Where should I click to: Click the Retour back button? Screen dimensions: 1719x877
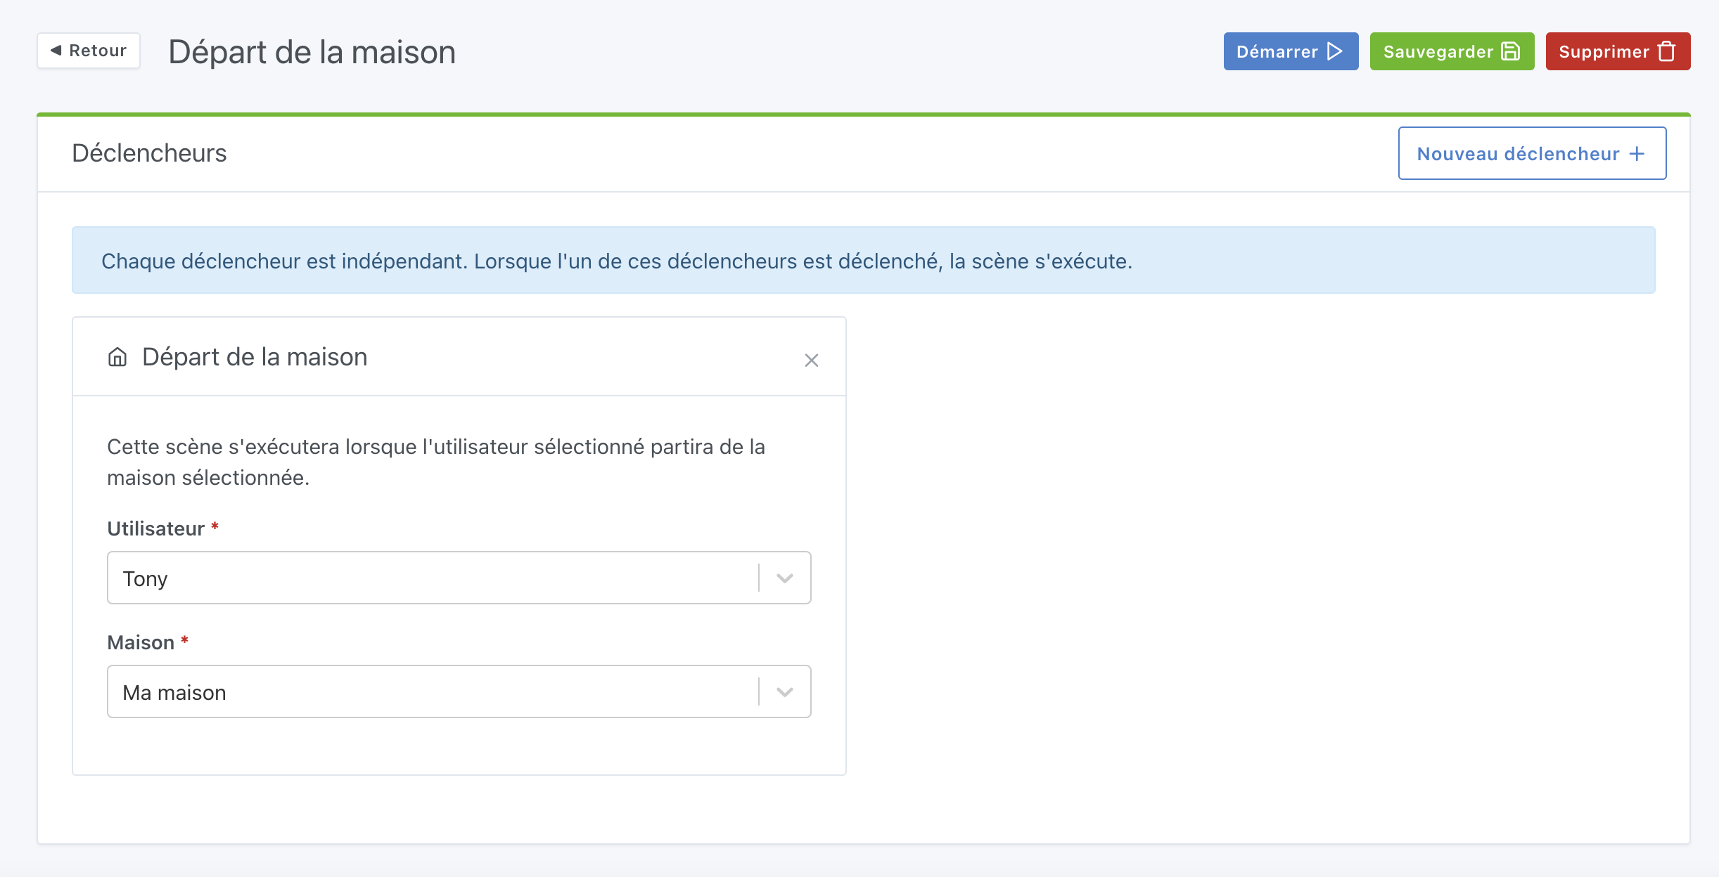89,51
